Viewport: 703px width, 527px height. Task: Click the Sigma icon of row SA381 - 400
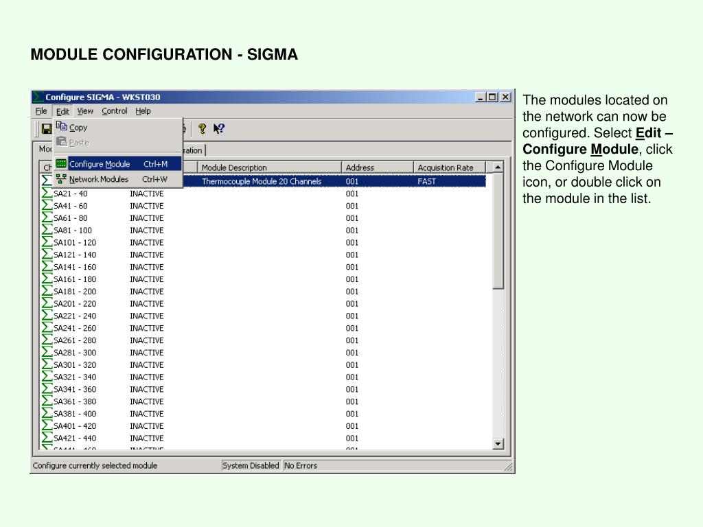[x=47, y=414]
